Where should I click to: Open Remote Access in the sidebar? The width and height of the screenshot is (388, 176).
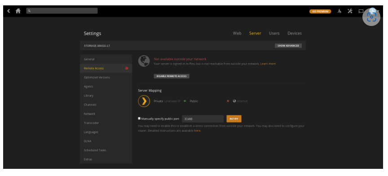click(106, 69)
